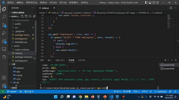
Task: Open terminal launch profile dropdown arrow
Action: 168,60
